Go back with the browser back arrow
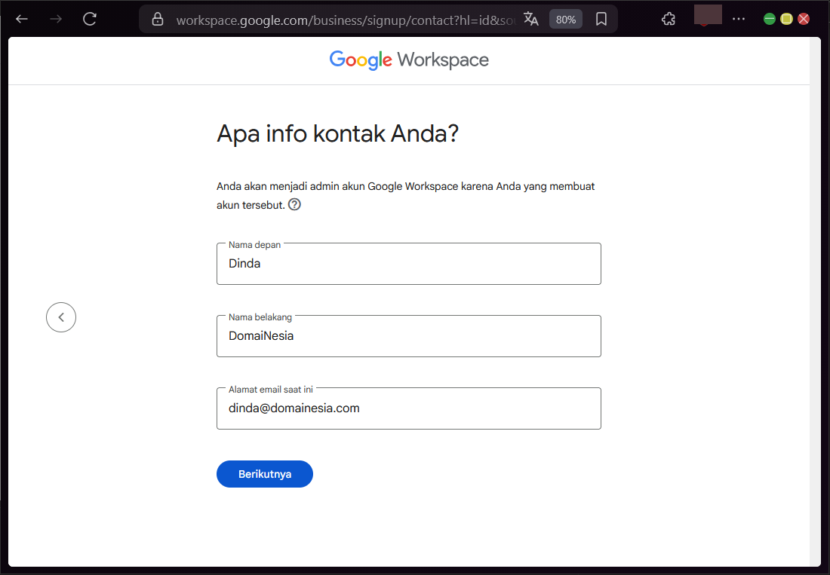830x575 pixels. (x=22, y=20)
